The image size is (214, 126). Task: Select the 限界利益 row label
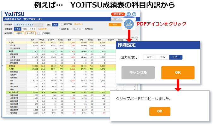pos(12,66)
